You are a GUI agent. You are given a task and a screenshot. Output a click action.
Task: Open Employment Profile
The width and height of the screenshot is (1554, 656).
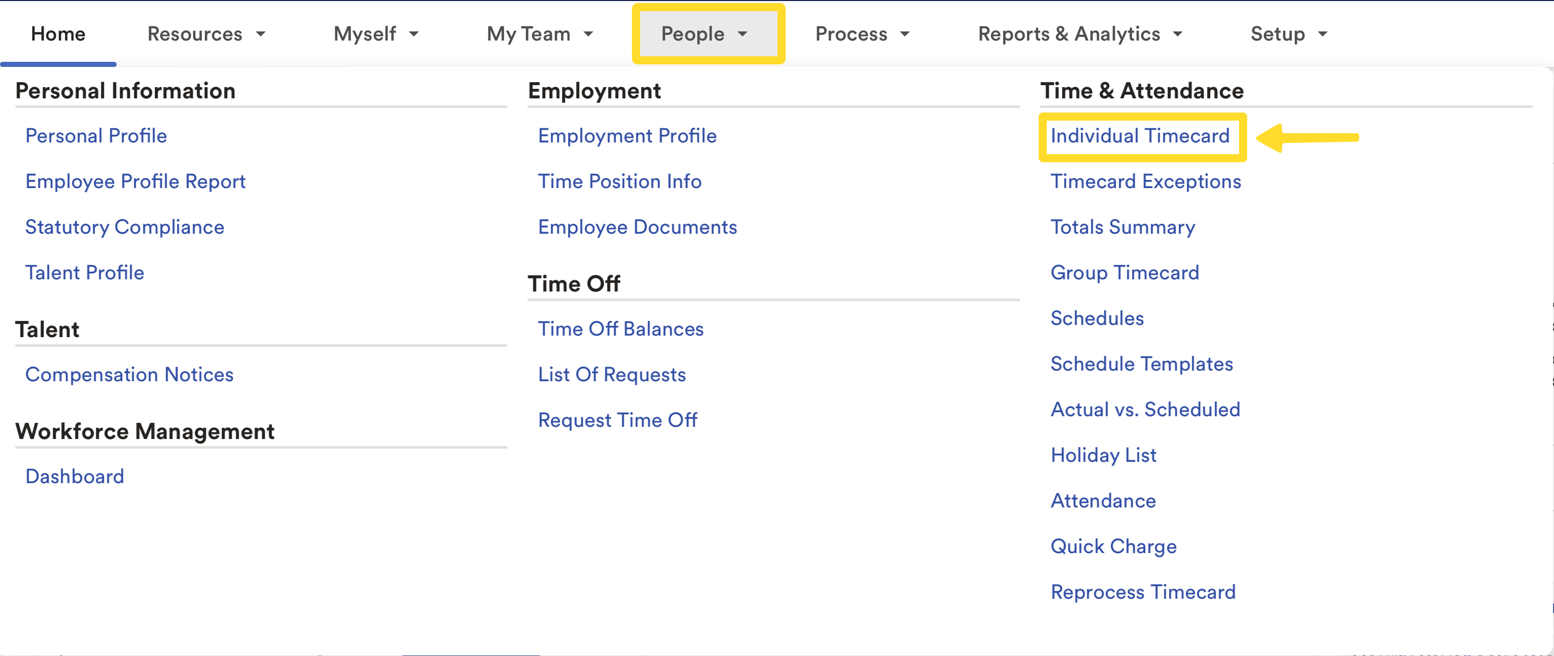(627, 136)
